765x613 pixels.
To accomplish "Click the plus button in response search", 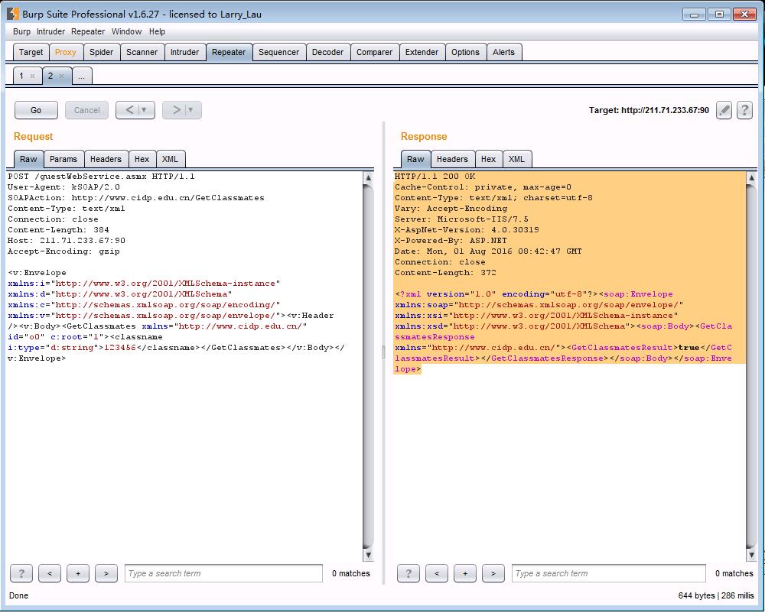I will point(464,573).
